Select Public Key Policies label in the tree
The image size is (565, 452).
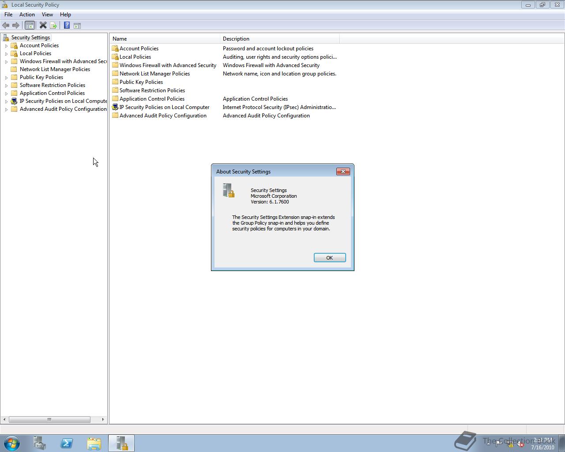41,77
